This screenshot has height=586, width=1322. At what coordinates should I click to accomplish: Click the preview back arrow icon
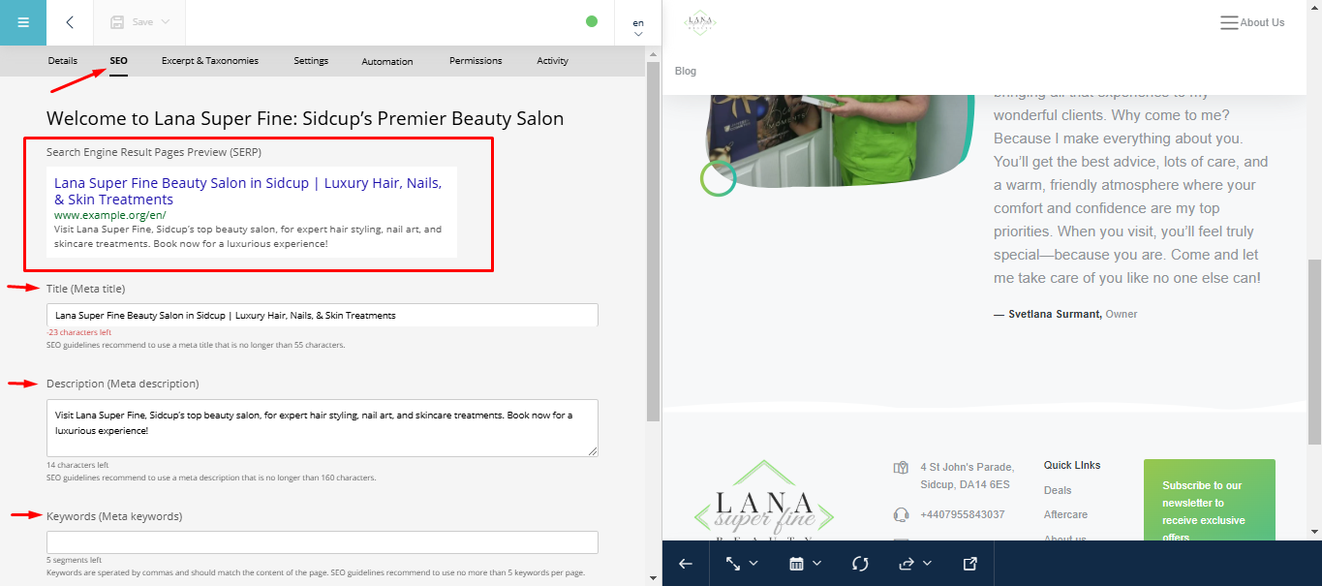686,564
